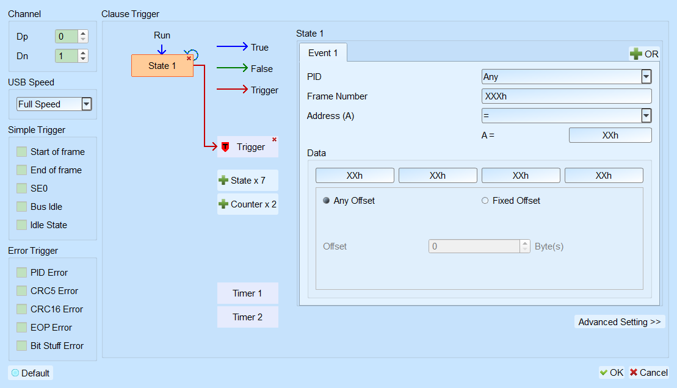This screenshot has width=677, height=388.
Task: Decrease the Dp channel value
Action: click(83, 39)
